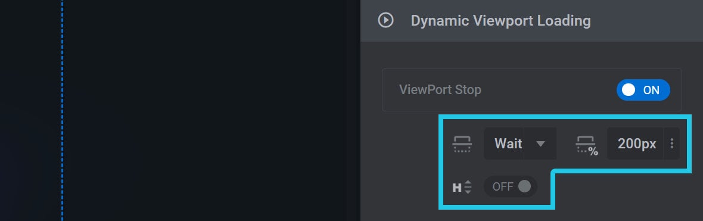
Task: Enable the OFF switch beside the H icon
Action: tap(510, 186)
